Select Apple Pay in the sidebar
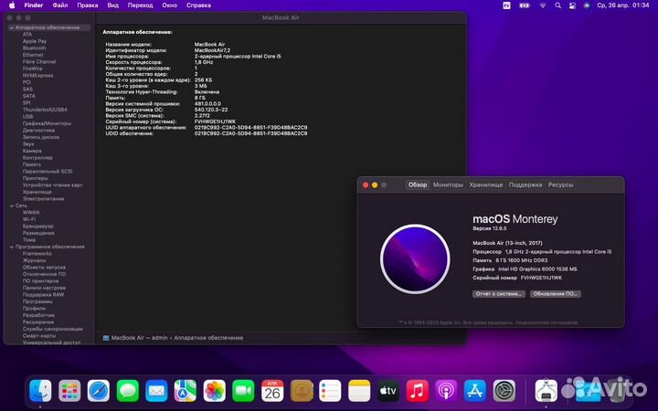 (35, 41)
